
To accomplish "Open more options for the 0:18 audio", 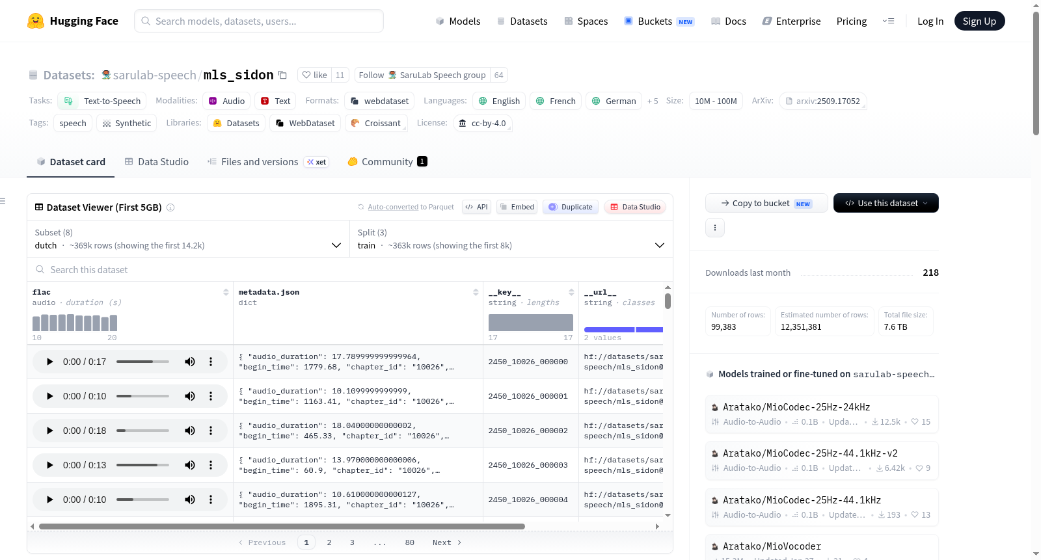I will point(211,431).
